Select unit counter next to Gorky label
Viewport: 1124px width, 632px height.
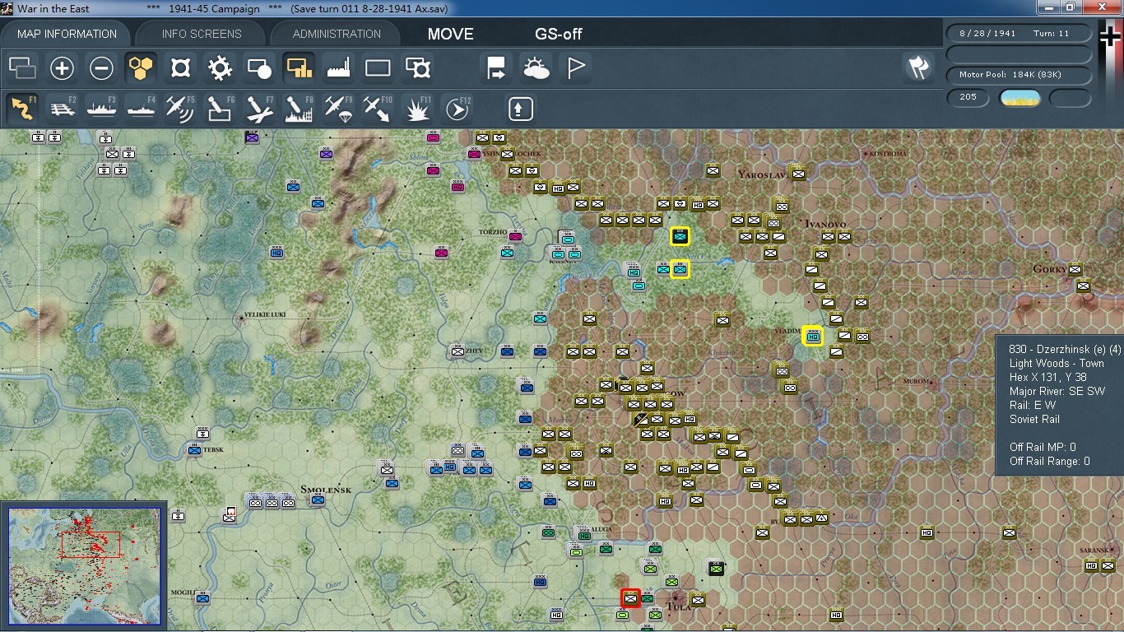pos(1075,269)
